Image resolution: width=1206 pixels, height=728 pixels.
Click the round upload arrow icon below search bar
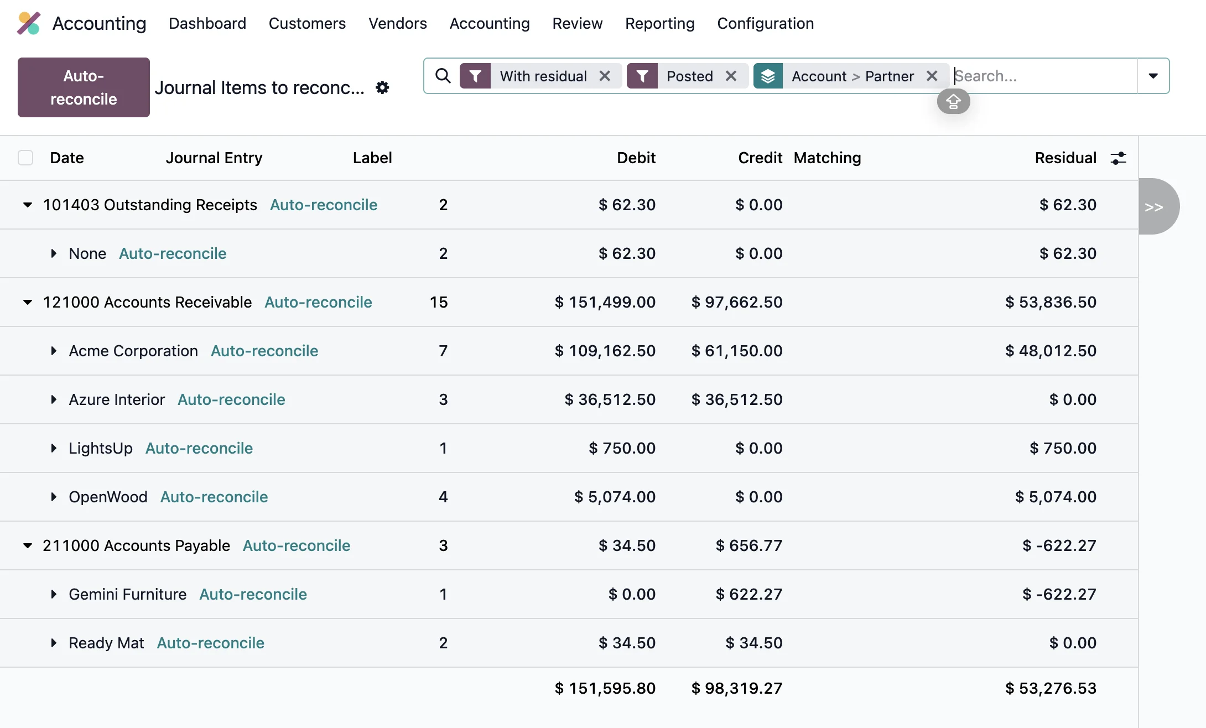coord(953,102)
